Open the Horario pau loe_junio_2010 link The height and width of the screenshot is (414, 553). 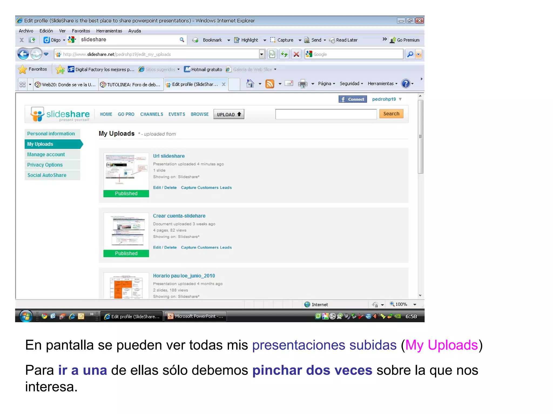[x=184, y=276]
